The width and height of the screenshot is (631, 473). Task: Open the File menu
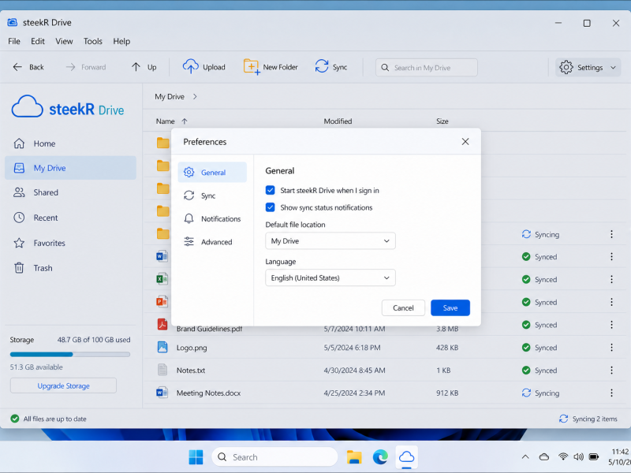14,41
